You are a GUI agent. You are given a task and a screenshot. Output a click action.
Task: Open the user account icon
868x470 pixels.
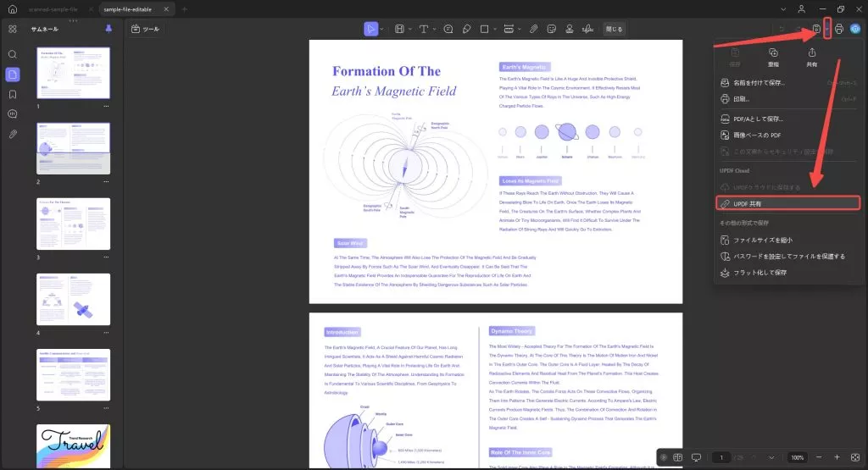(801, 8)
